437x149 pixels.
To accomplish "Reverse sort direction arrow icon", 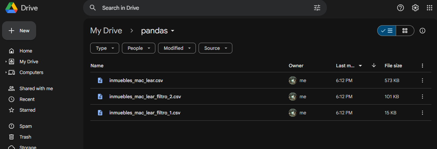I will (374, 66).
